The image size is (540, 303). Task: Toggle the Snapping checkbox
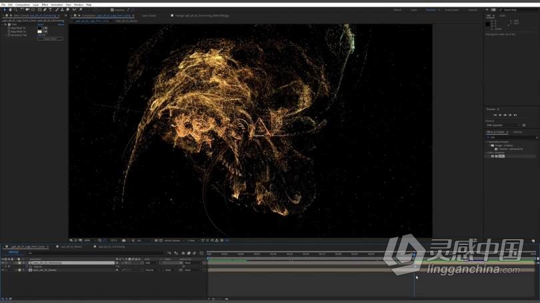click(112, 10)
